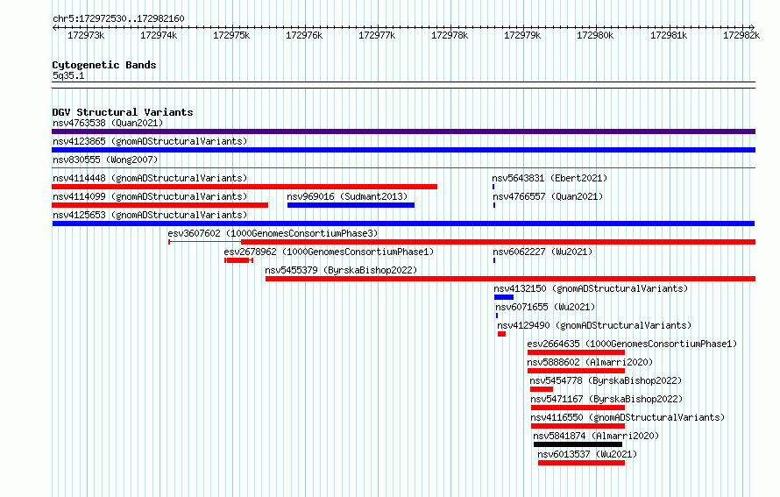Open nsv4132150 (gnomADStructuralVariants) label
Screen dimensions: 780x497
[x=591, y=288]
